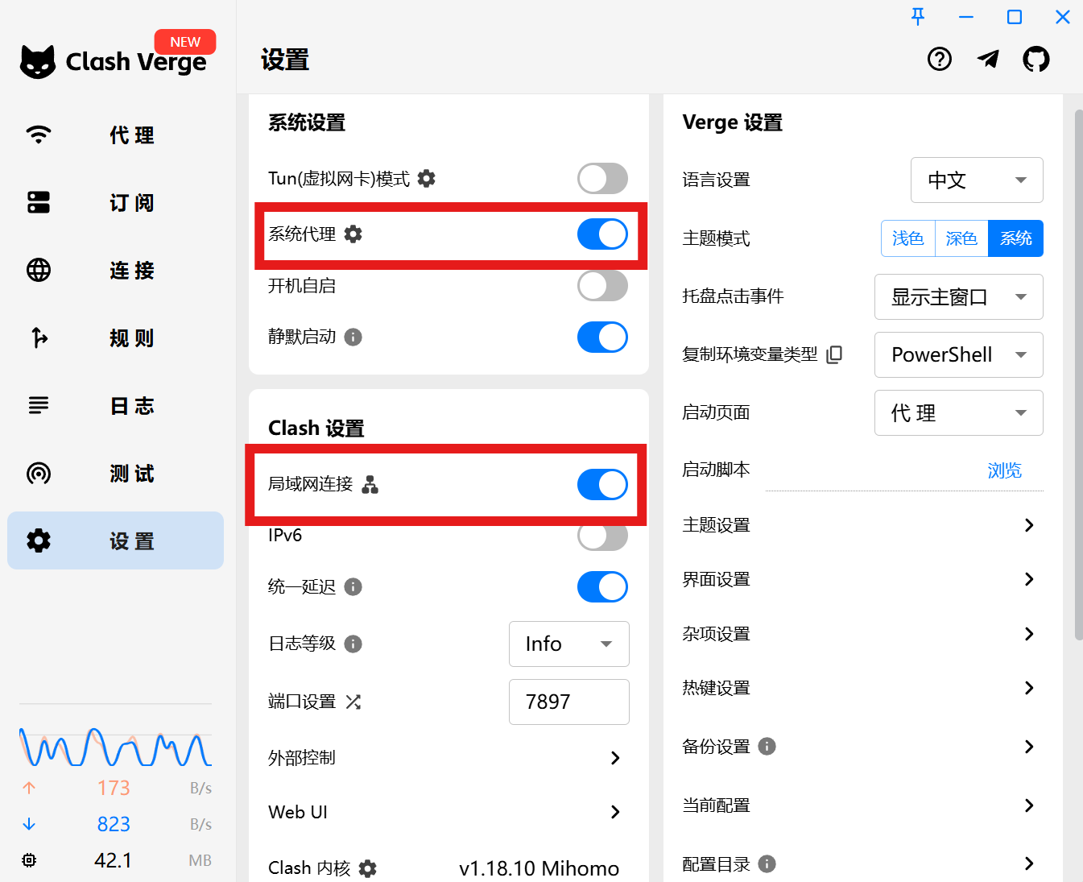Screen dimensions: 1083x882
Task: Go to 订阅 subscriptions page
Action: click(115, 202)
